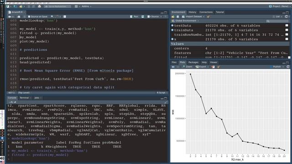Open the R Script file type selector

click(x=162, y=92)
